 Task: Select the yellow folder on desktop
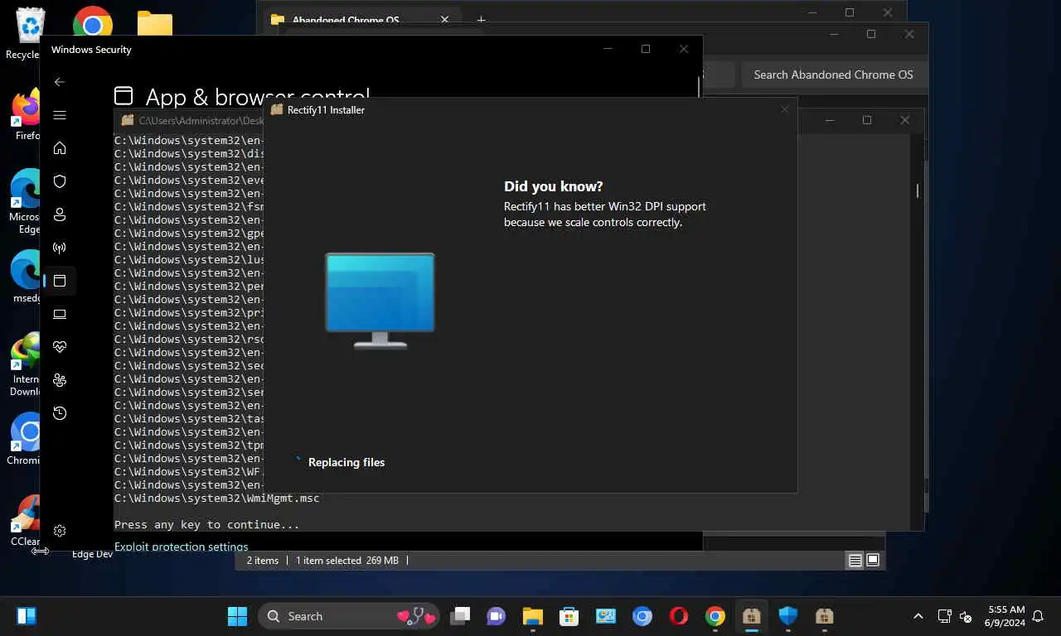point(154,23)
